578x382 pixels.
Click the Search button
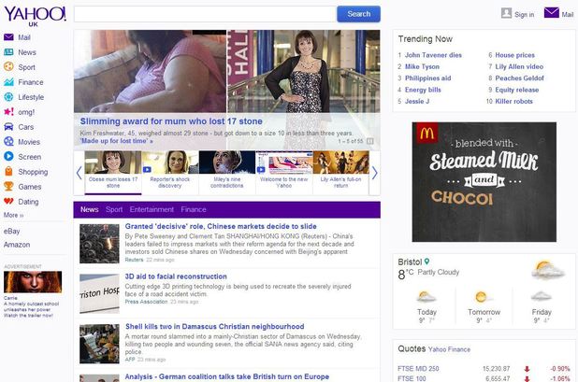358,14
